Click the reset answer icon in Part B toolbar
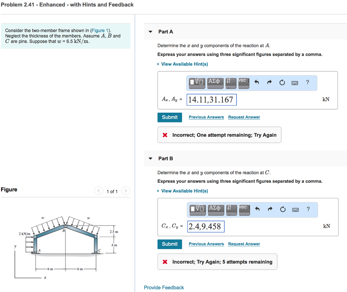The width and height of the screenshot is (347, 292). tap(283, 209)
